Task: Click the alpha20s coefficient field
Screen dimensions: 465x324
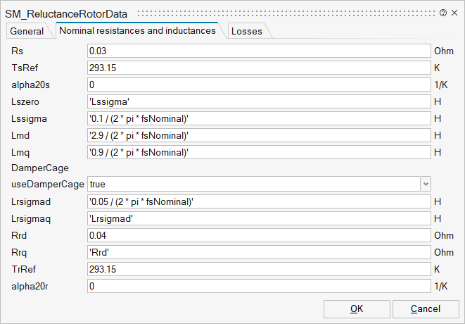Action: tap(258, 85)
